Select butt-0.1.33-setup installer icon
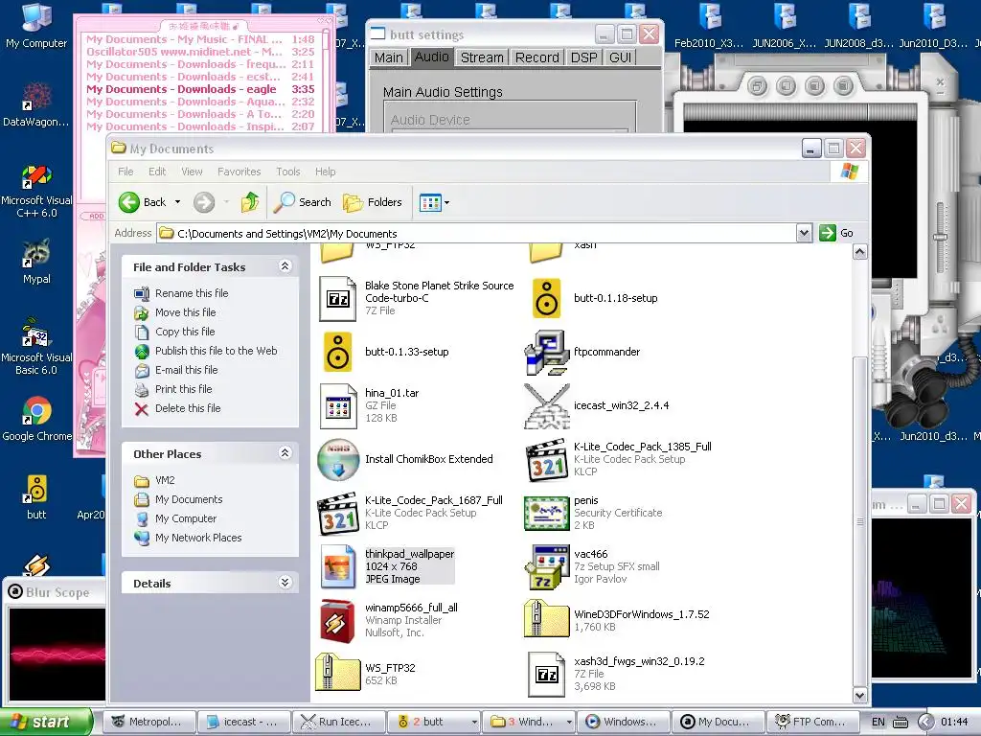The width and height of the screenshot is (981, 736). coord(338,352)
